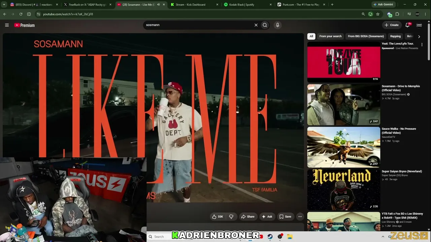The image size is (431, 242).
Task: Open a new browser tab
Action: 332,5
